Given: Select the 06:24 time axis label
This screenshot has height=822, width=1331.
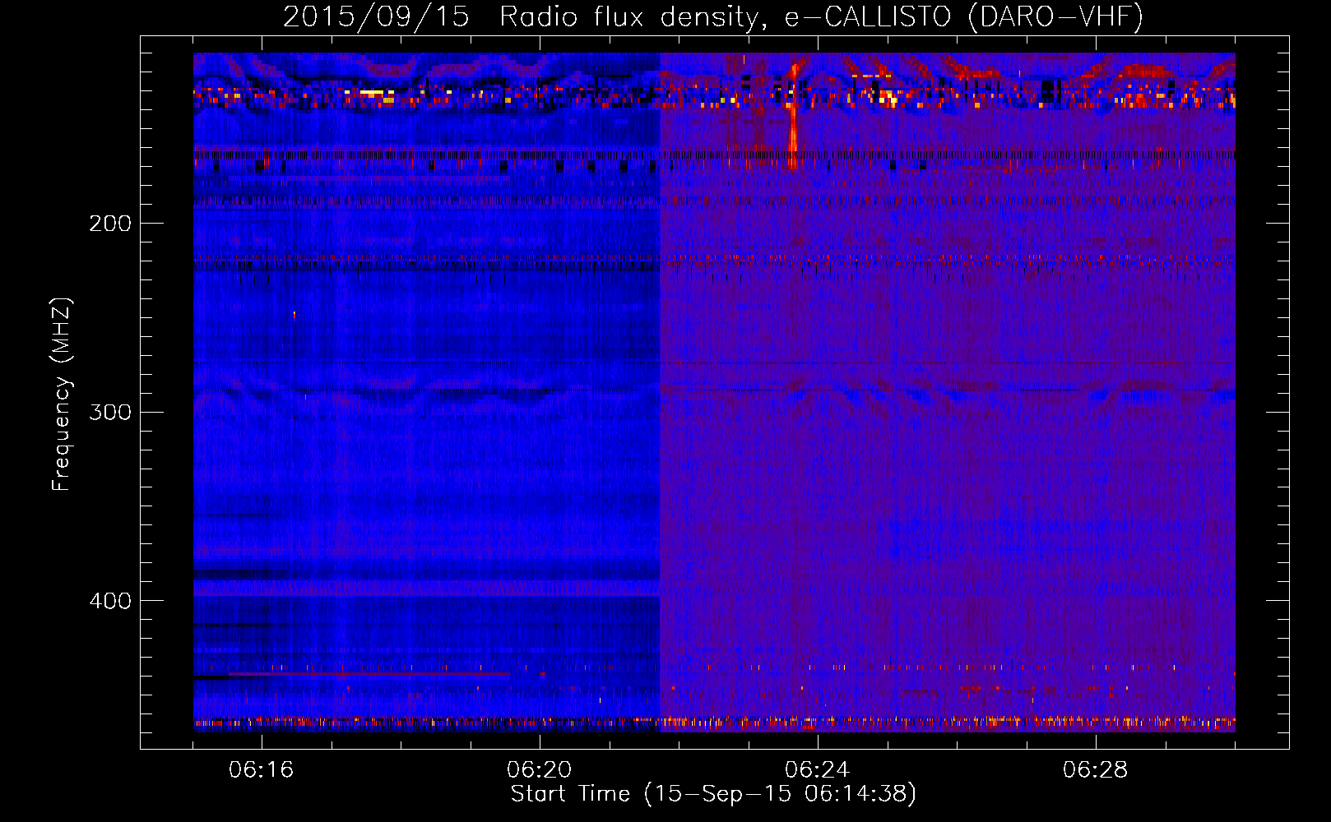Looking at the screenshot, I should click(817, 770).
